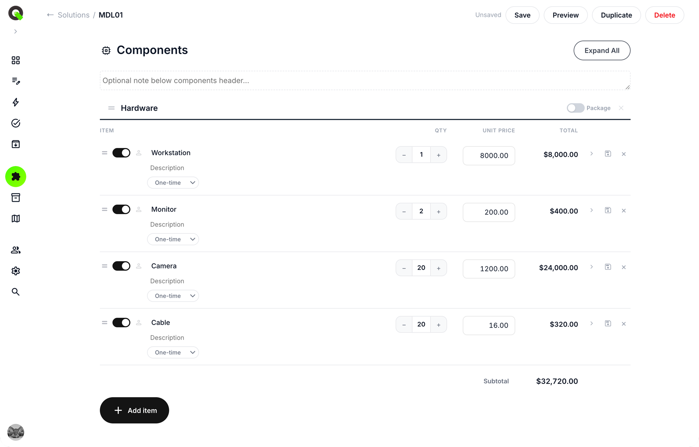Image resolution: width=699 pixels, height=447 pixels.
Task: Select the archive box sidebar icon
Action: click(15, 198)
